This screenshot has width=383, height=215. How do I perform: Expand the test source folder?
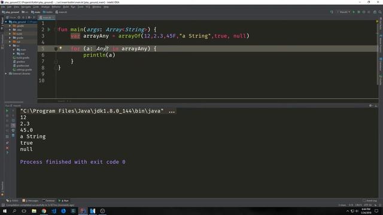click(x=14, y=54)
